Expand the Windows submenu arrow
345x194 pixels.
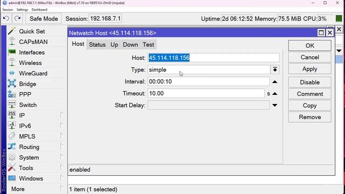click(x=62, y=178)
